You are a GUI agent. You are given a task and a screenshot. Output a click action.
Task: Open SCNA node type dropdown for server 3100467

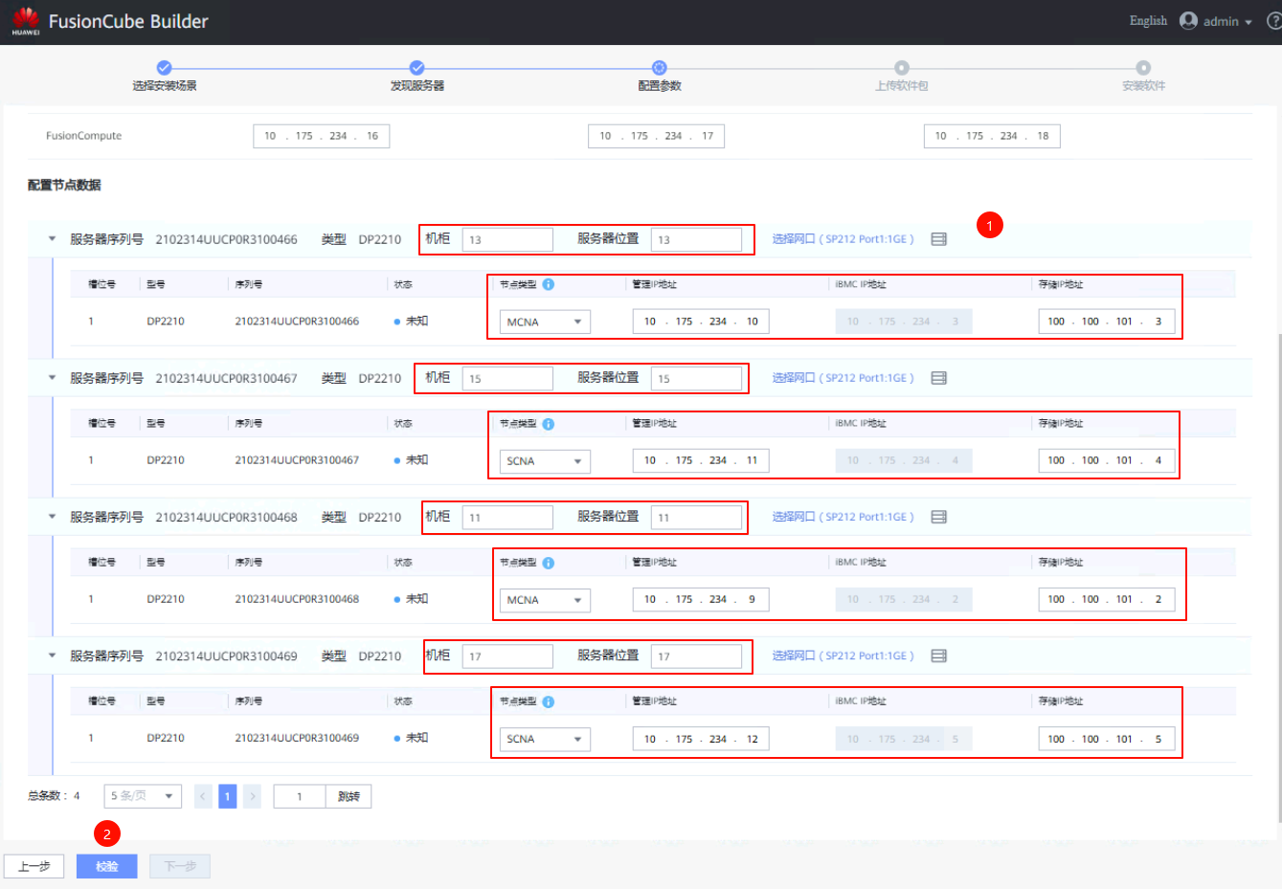544,461
